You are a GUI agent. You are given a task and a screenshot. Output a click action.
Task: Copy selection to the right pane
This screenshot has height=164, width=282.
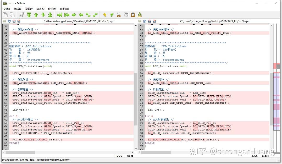click(x=59, y=15)
